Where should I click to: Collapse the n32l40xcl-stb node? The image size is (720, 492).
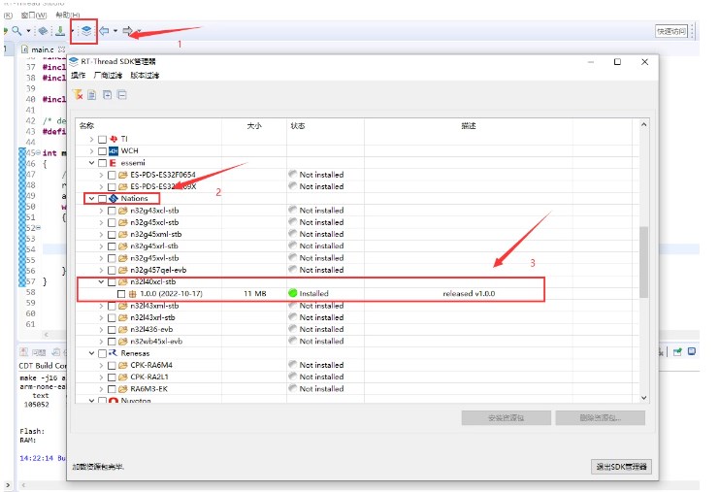click(x=101, y=281)
